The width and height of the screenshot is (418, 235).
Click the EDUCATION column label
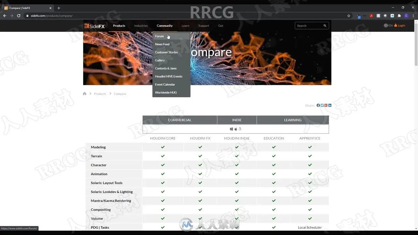click(x=274, y=138)
